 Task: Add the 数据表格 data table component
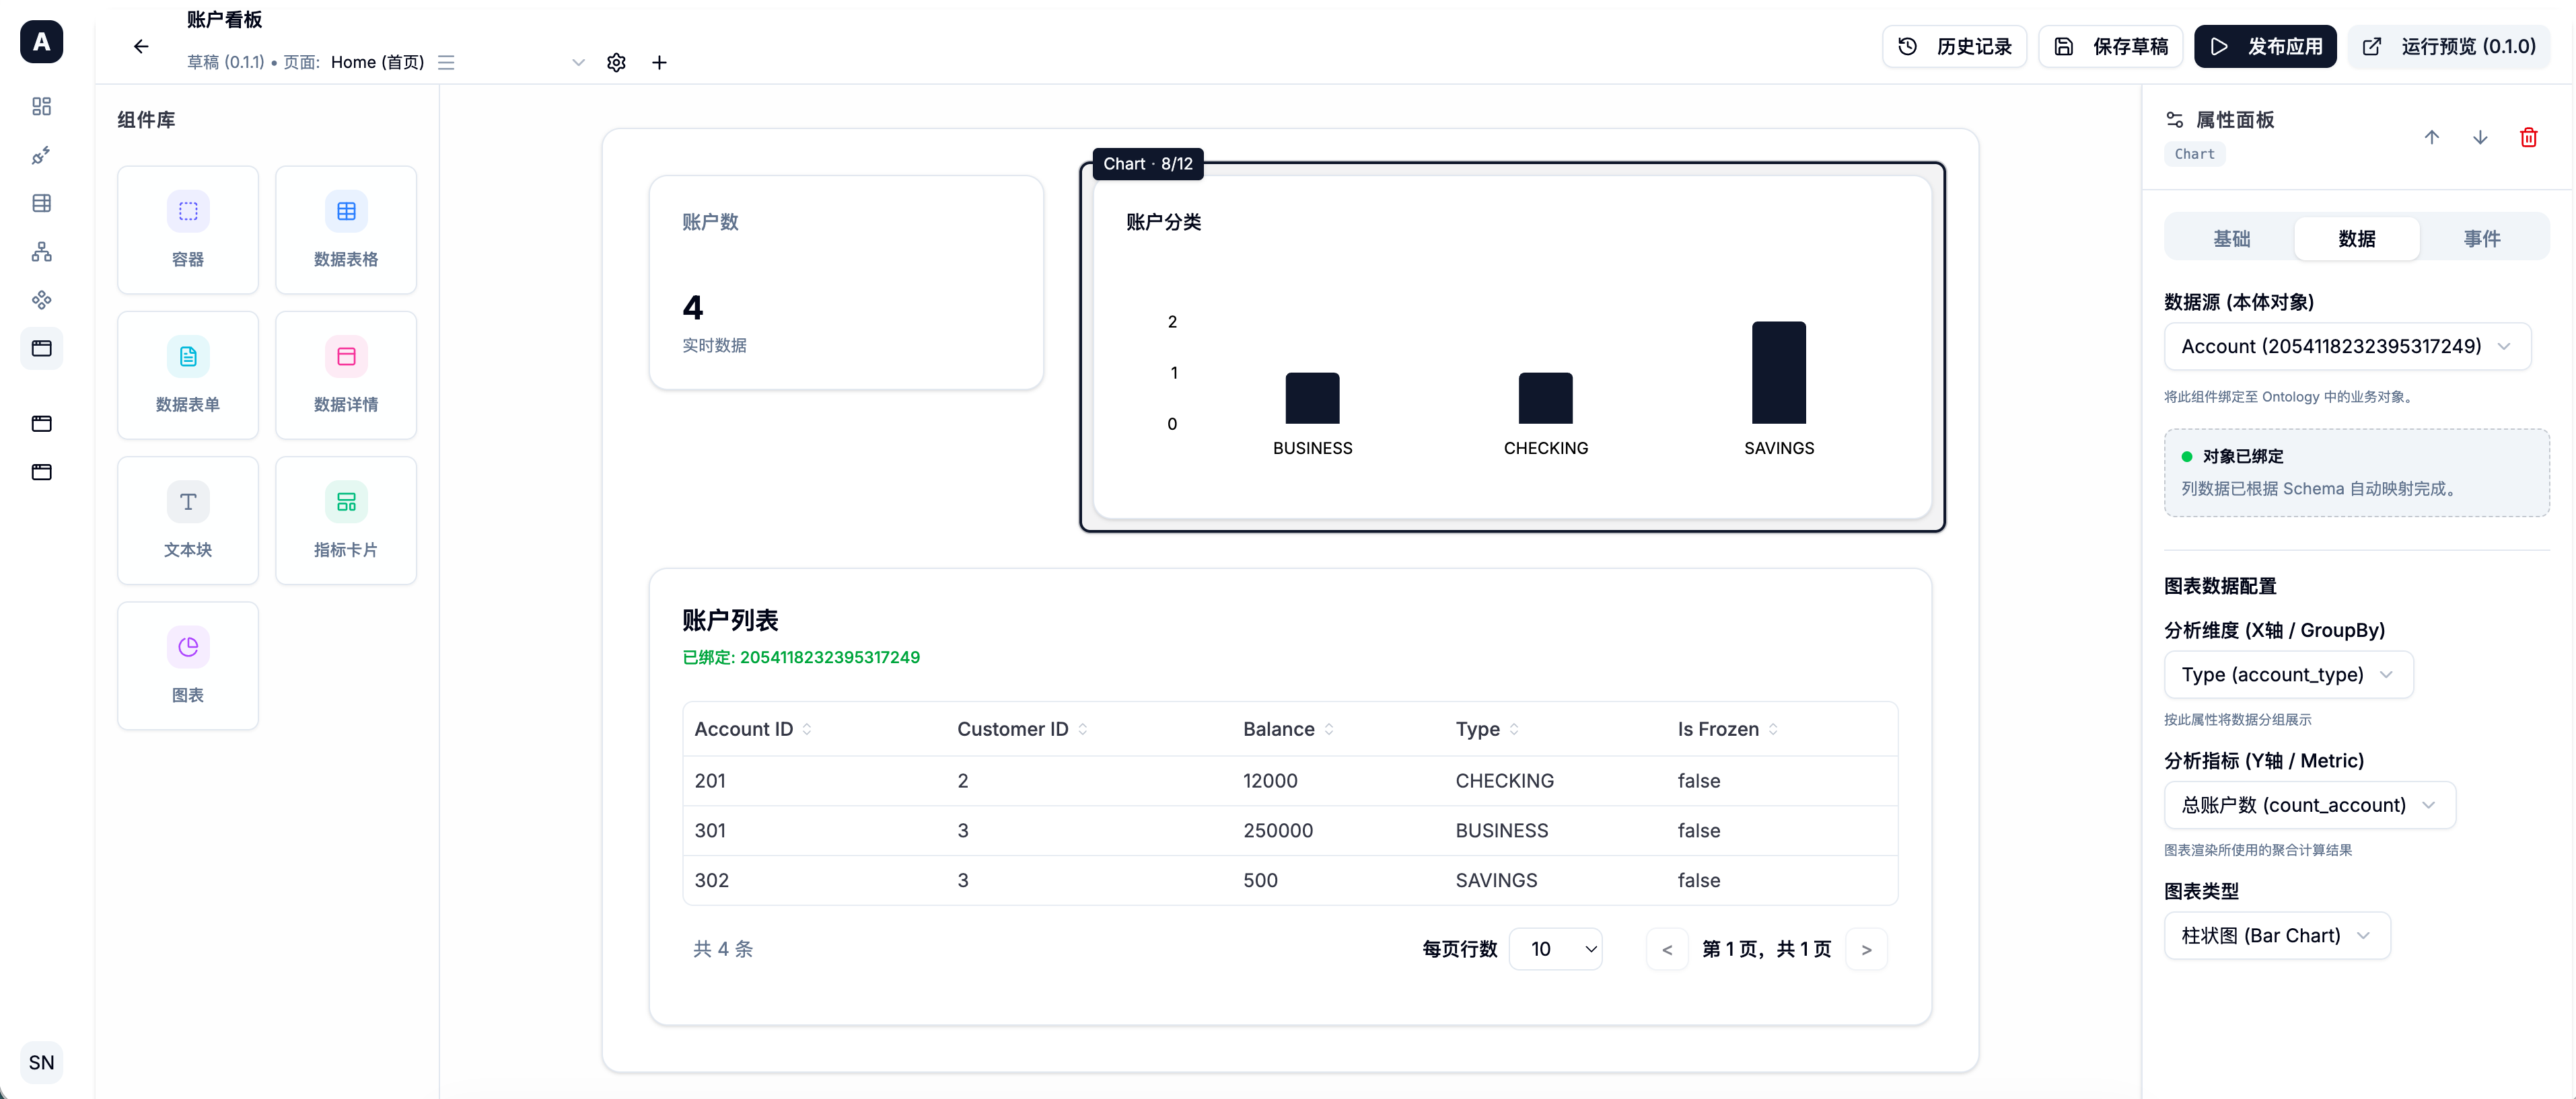point(346,230)
